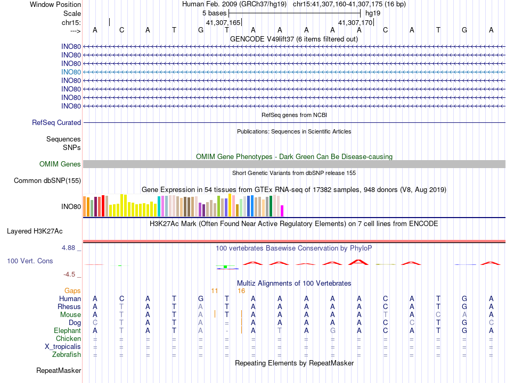Click the '5 bases' scale bar label
The width and height of the screenshot is (506, 383).
(x=214, y=13)
